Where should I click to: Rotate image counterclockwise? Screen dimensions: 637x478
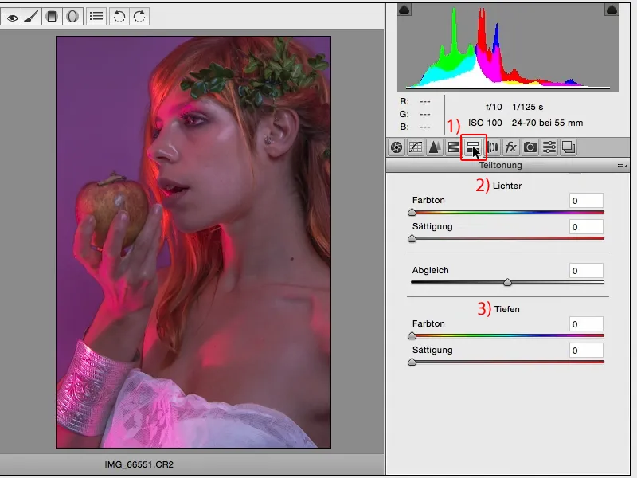[119, 16]
